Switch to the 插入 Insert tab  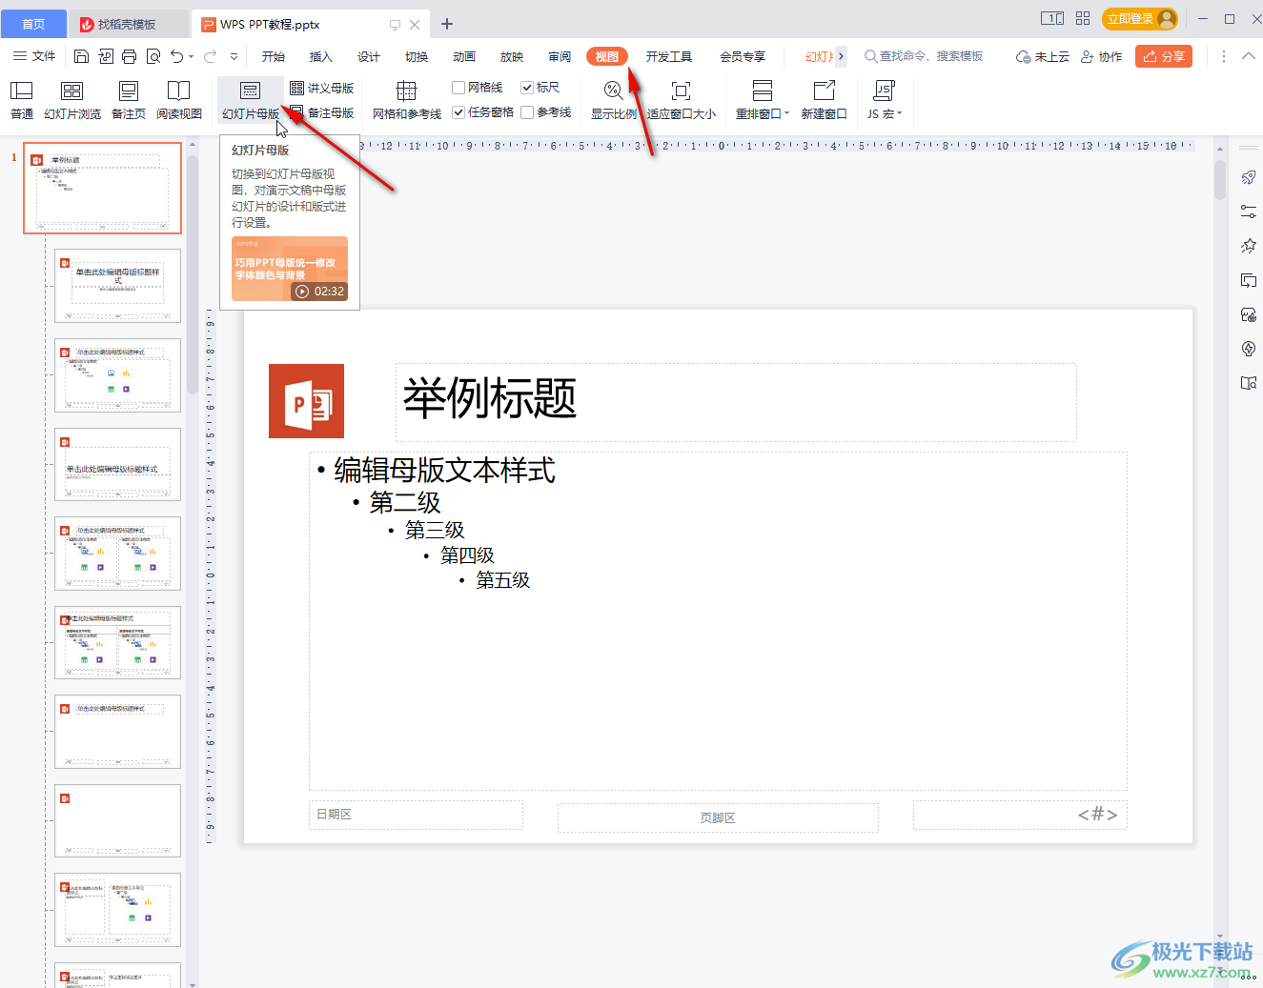321,56
